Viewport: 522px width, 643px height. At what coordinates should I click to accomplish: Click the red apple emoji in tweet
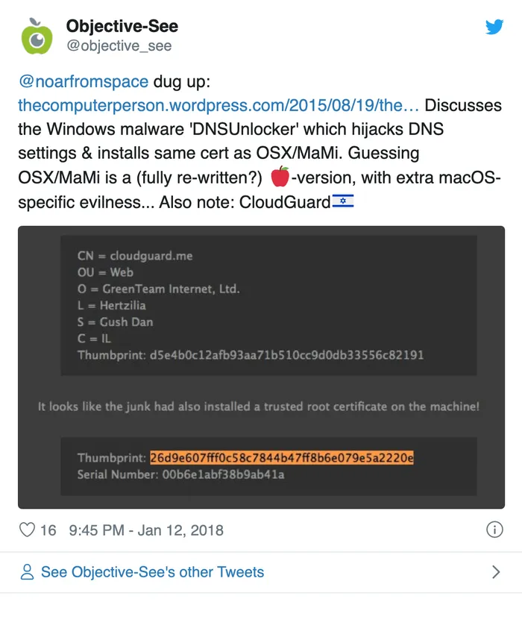pyautogui.click(x=280, y=178)
